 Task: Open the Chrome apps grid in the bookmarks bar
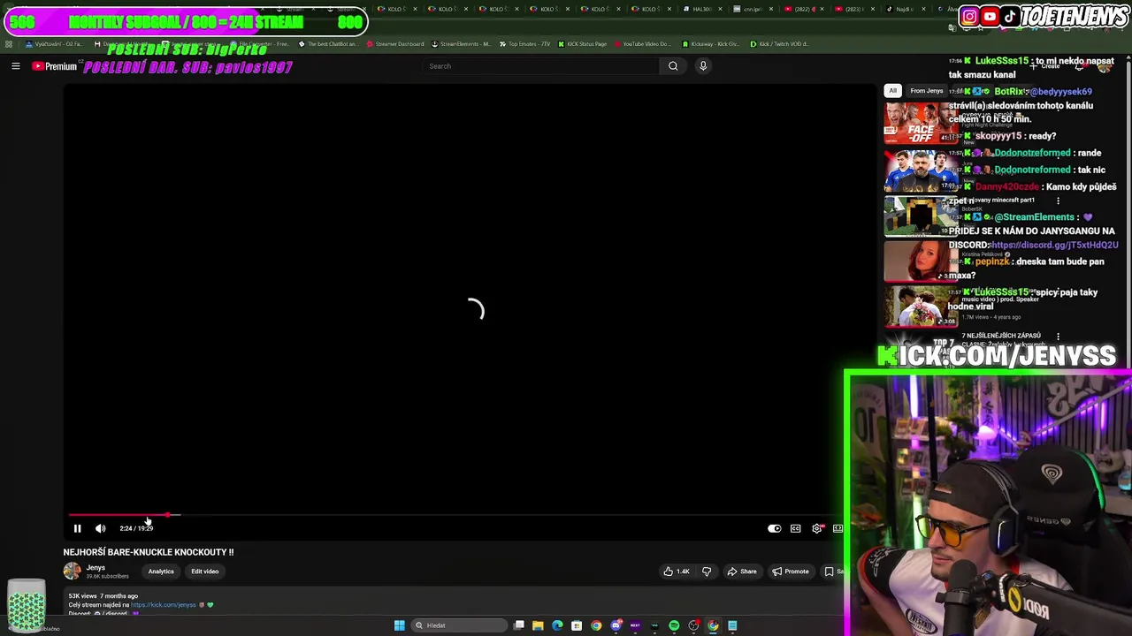[9, 44]
